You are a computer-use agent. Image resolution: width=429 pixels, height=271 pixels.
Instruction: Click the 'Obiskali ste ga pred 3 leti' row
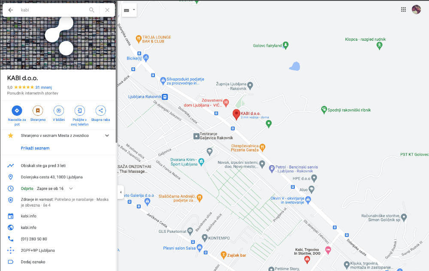(58, 166)
